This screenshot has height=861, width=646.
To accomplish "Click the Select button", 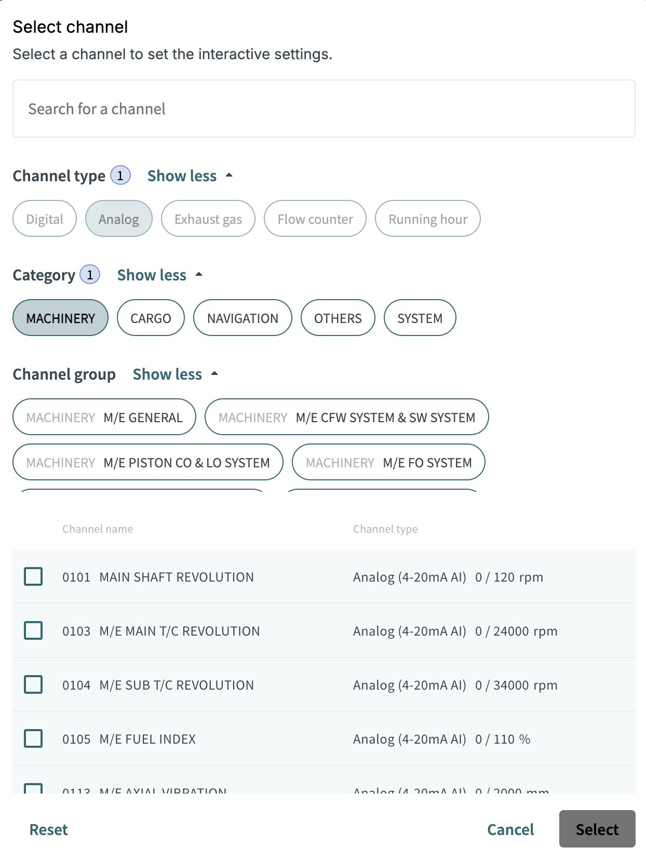I will (597, 829).
